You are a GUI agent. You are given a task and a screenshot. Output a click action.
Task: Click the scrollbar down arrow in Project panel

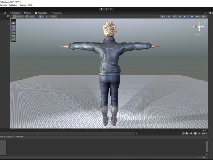[x=207, y=154]
